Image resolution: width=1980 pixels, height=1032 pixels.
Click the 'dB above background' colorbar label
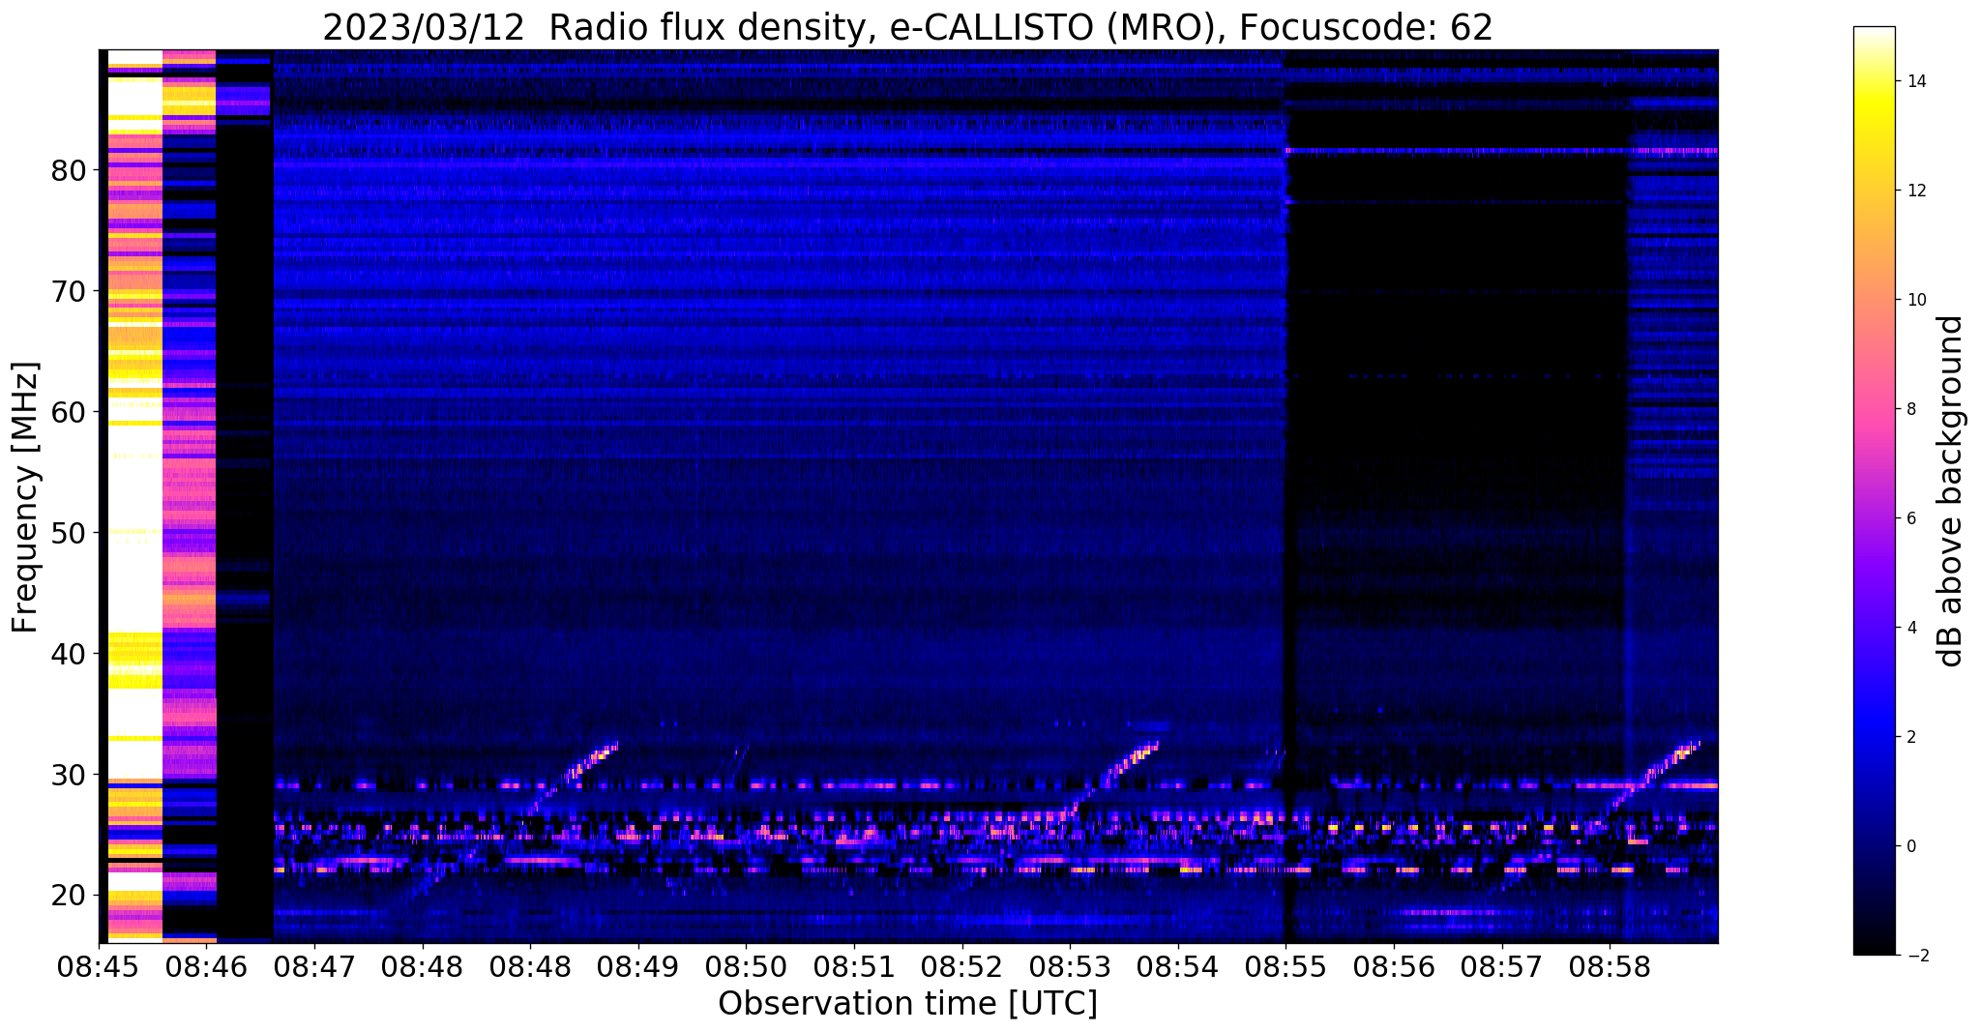(x=1951, y=490)
